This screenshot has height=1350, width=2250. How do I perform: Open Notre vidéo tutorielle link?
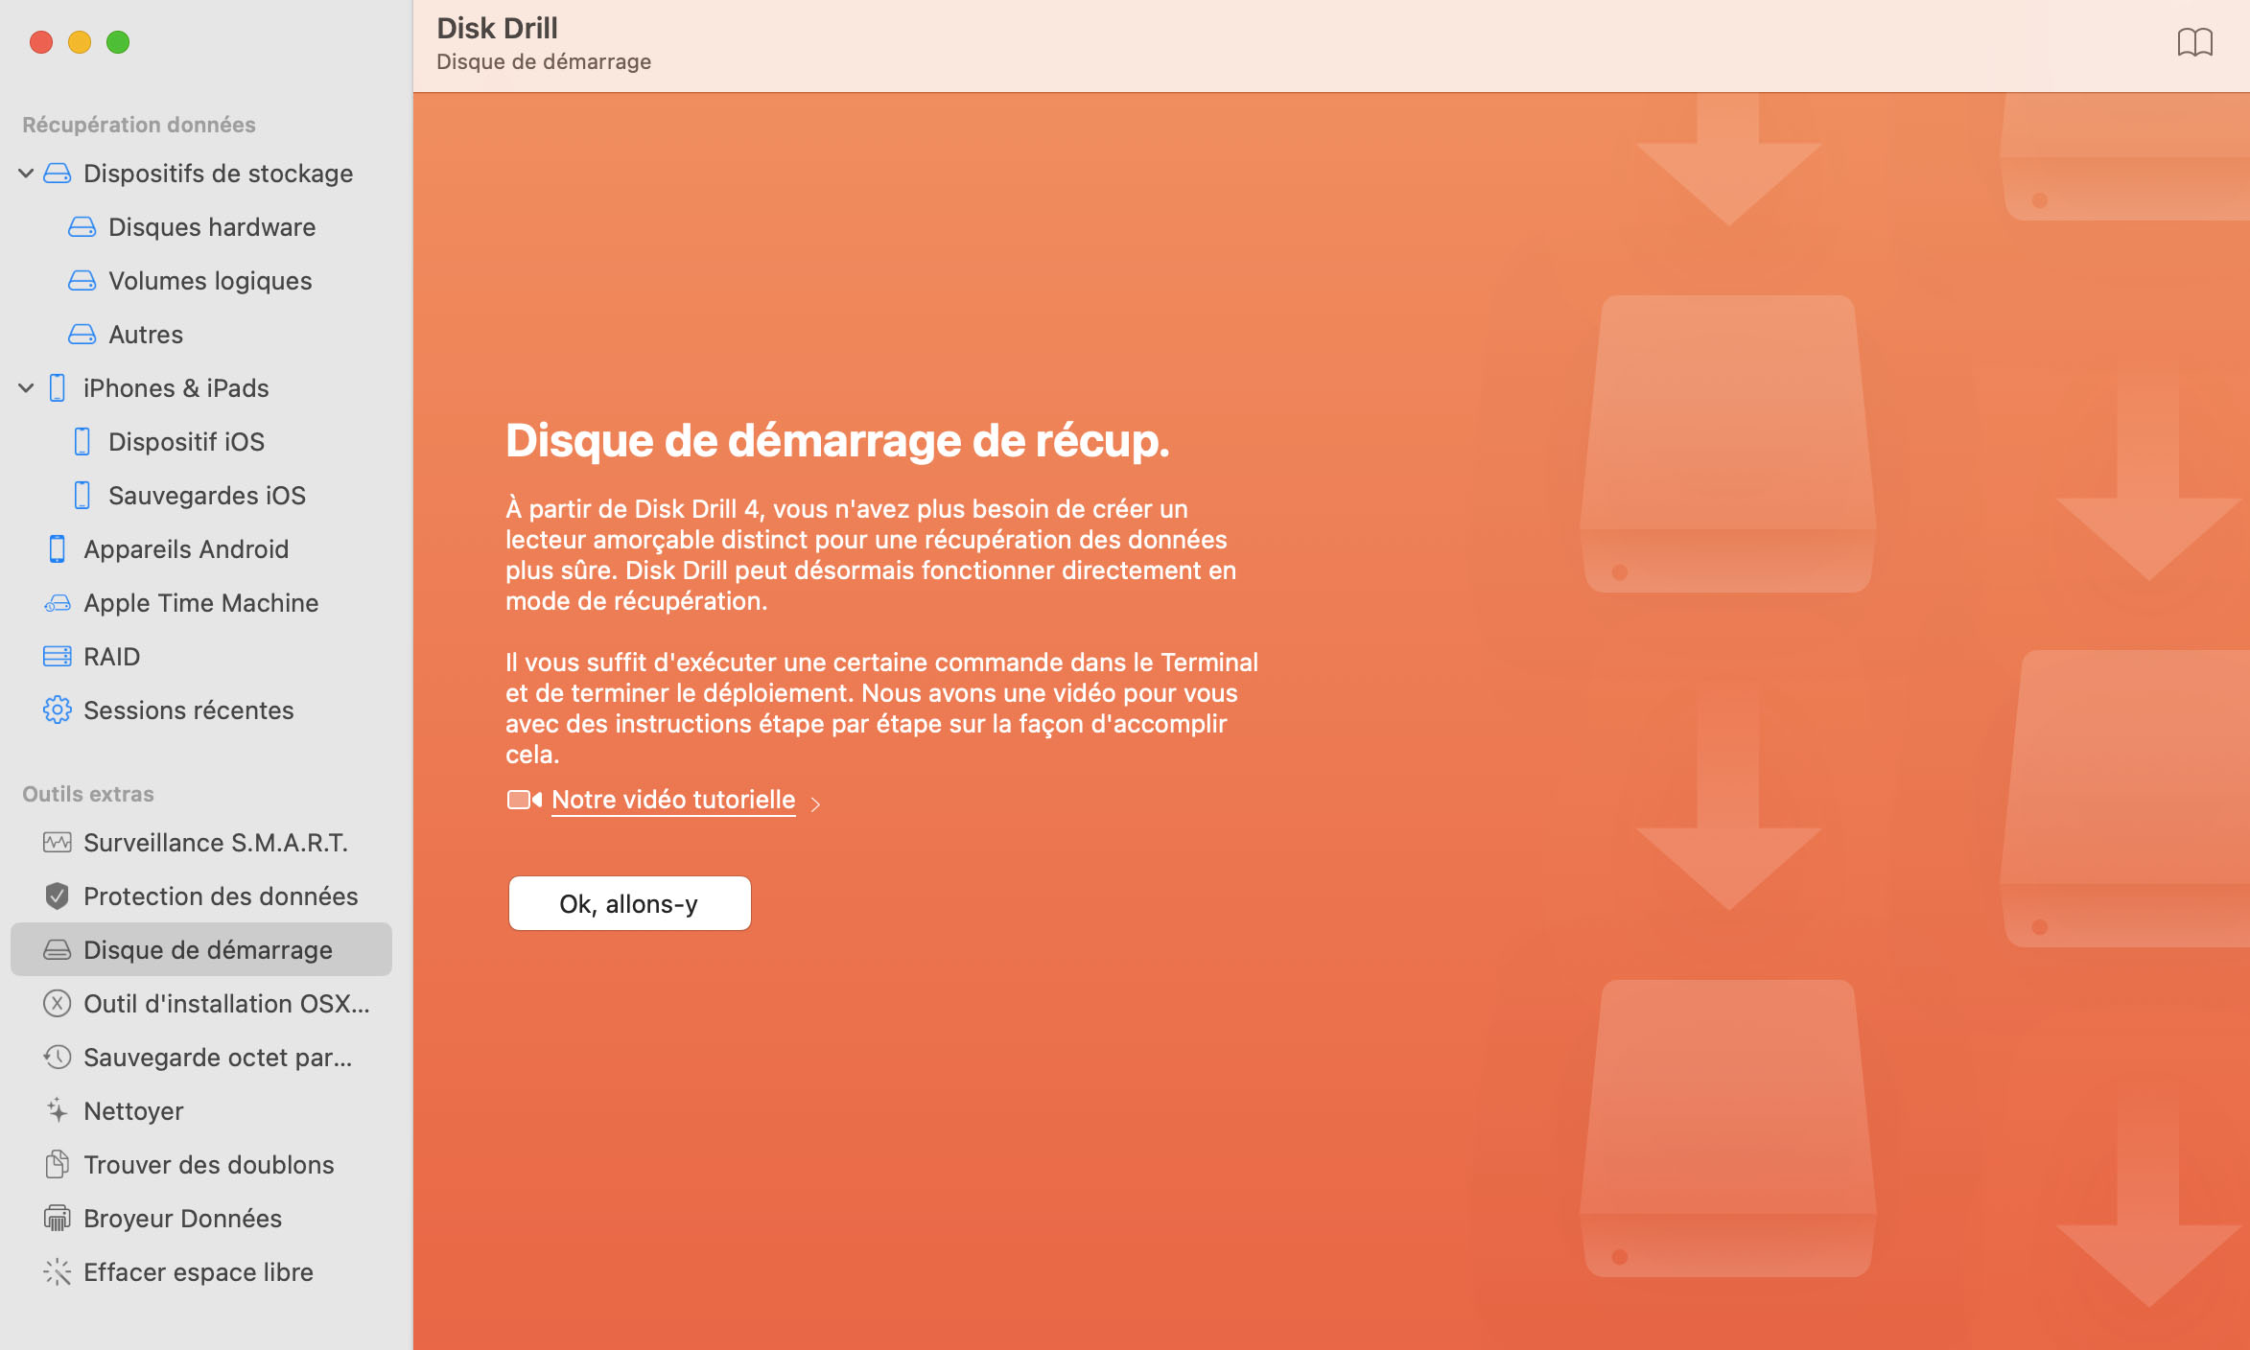pos(673,799)
